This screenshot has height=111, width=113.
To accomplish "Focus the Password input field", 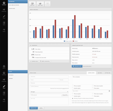I will tap(49, 83).
